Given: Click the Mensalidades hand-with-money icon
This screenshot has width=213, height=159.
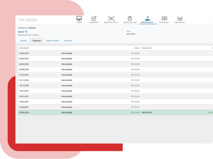Looking at the screenshot, I should pyautogui.click(x=148, y=18).
